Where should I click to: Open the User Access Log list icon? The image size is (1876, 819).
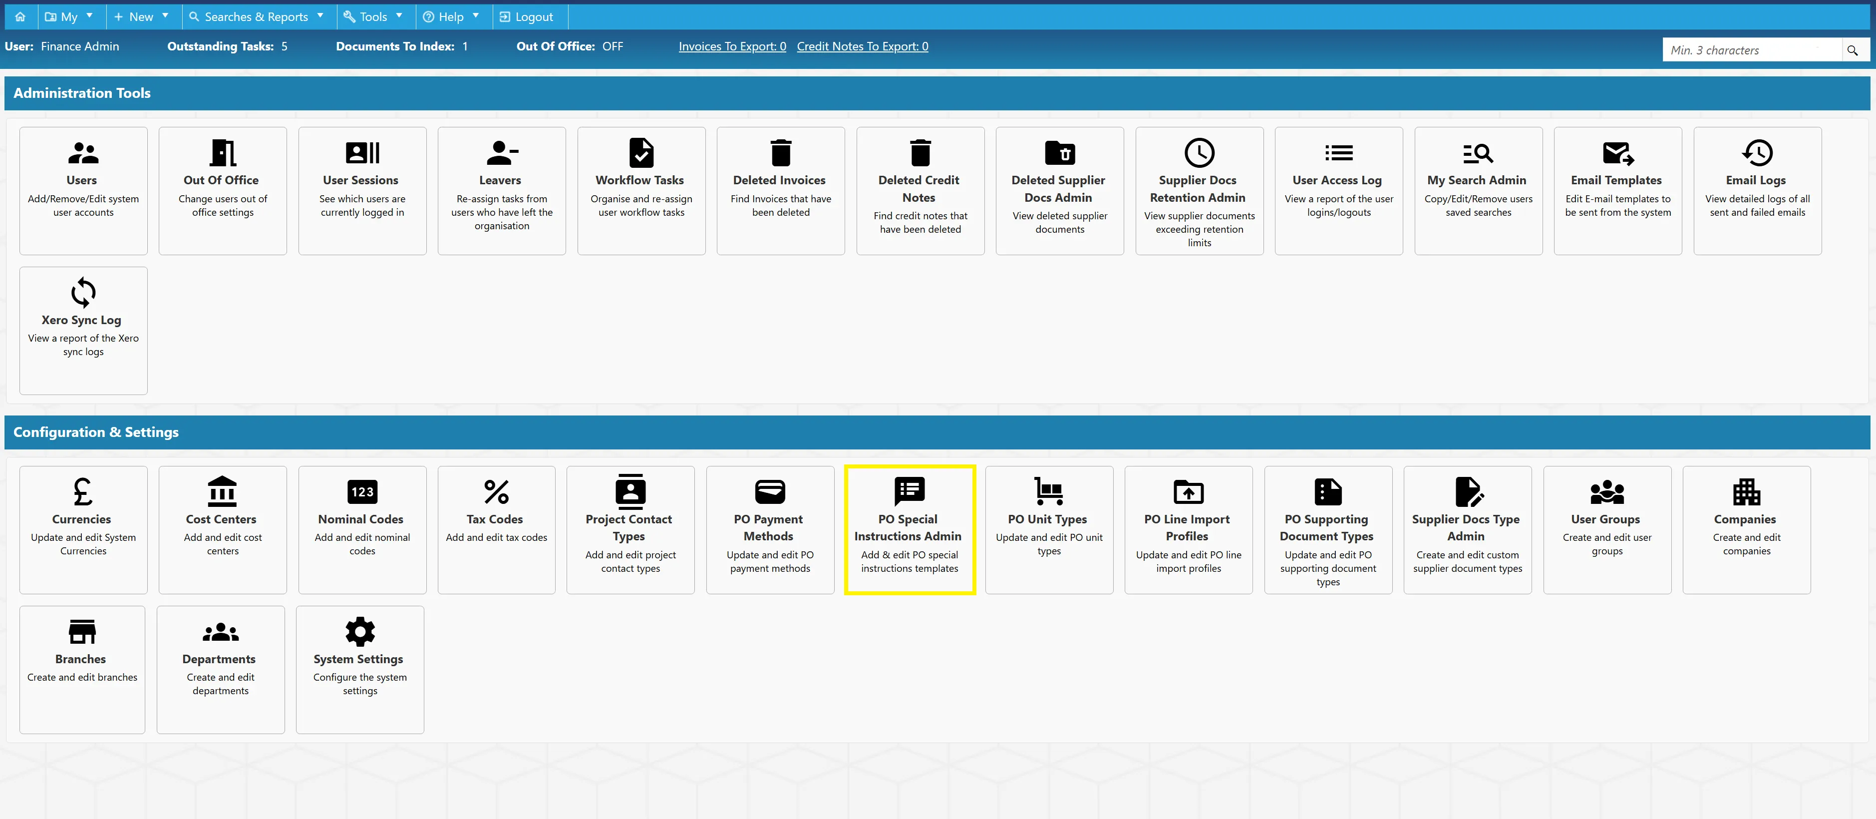coord(1338,153)
